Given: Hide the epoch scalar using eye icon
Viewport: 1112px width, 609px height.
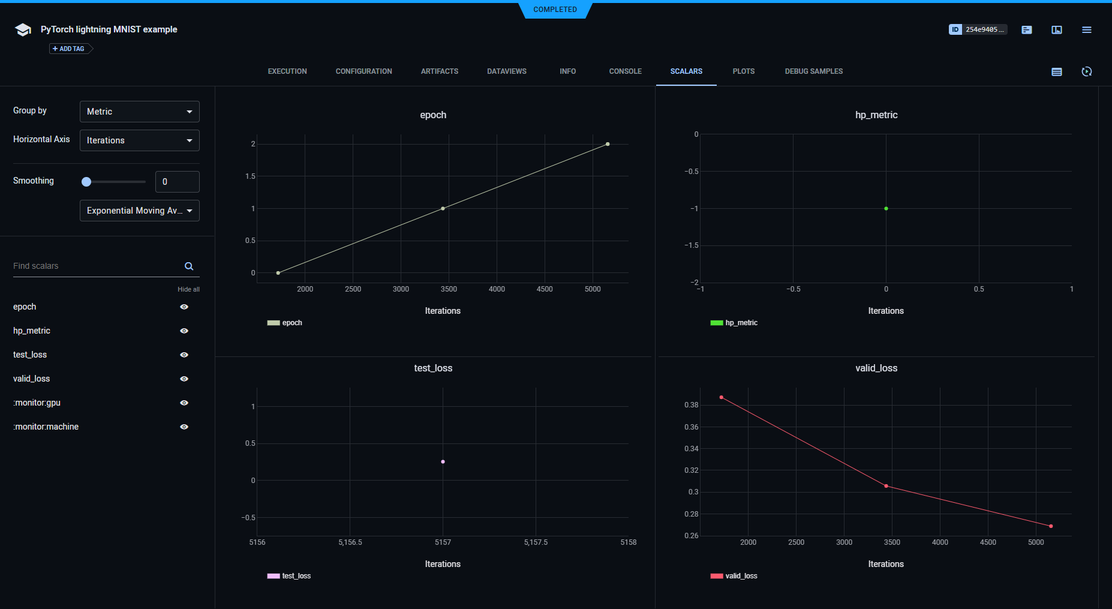Looking at the screenshot, I should click(184, 307).
